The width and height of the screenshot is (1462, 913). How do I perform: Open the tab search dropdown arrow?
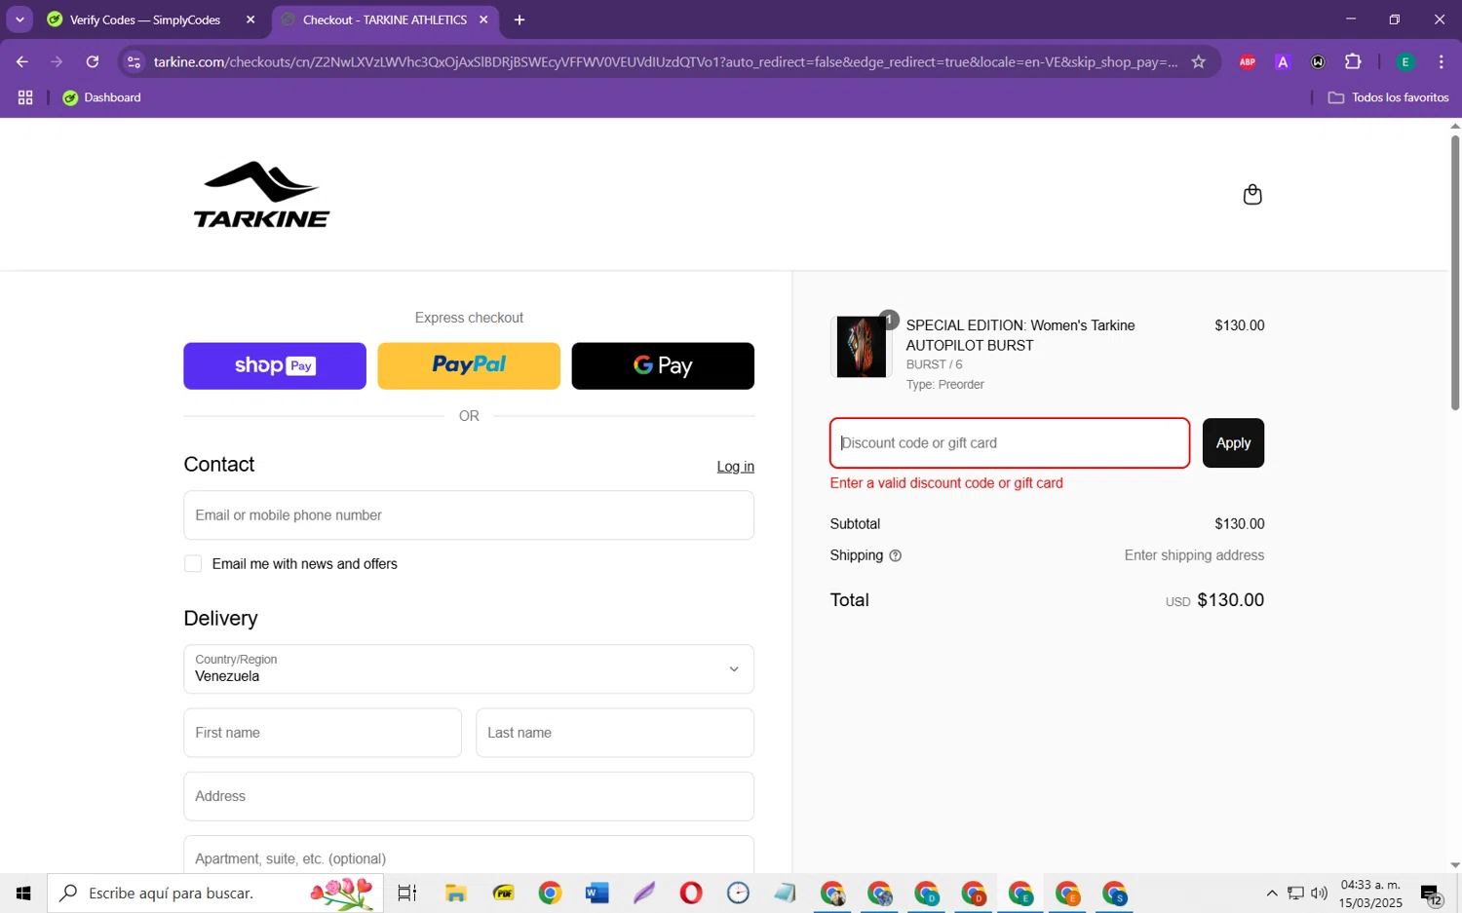coord(19,19)
